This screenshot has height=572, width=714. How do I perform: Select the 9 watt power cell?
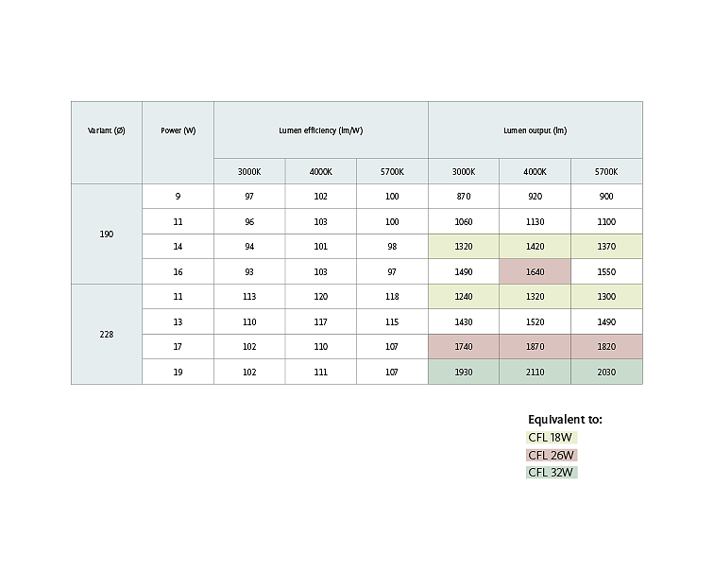[x=178, y=197]
